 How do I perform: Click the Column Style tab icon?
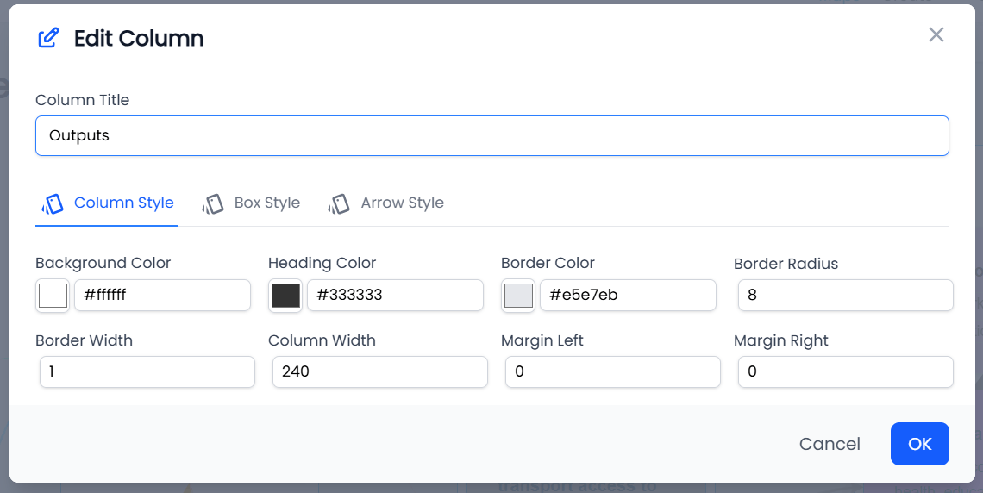53,203
